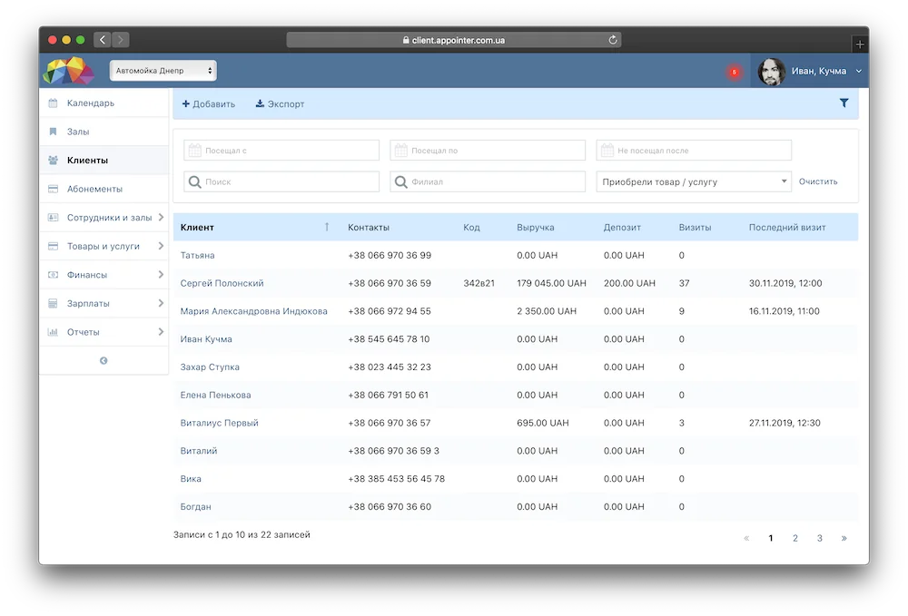Click the Очистить filter link
The image size is (908, 616).
click(x=818, y=181)
